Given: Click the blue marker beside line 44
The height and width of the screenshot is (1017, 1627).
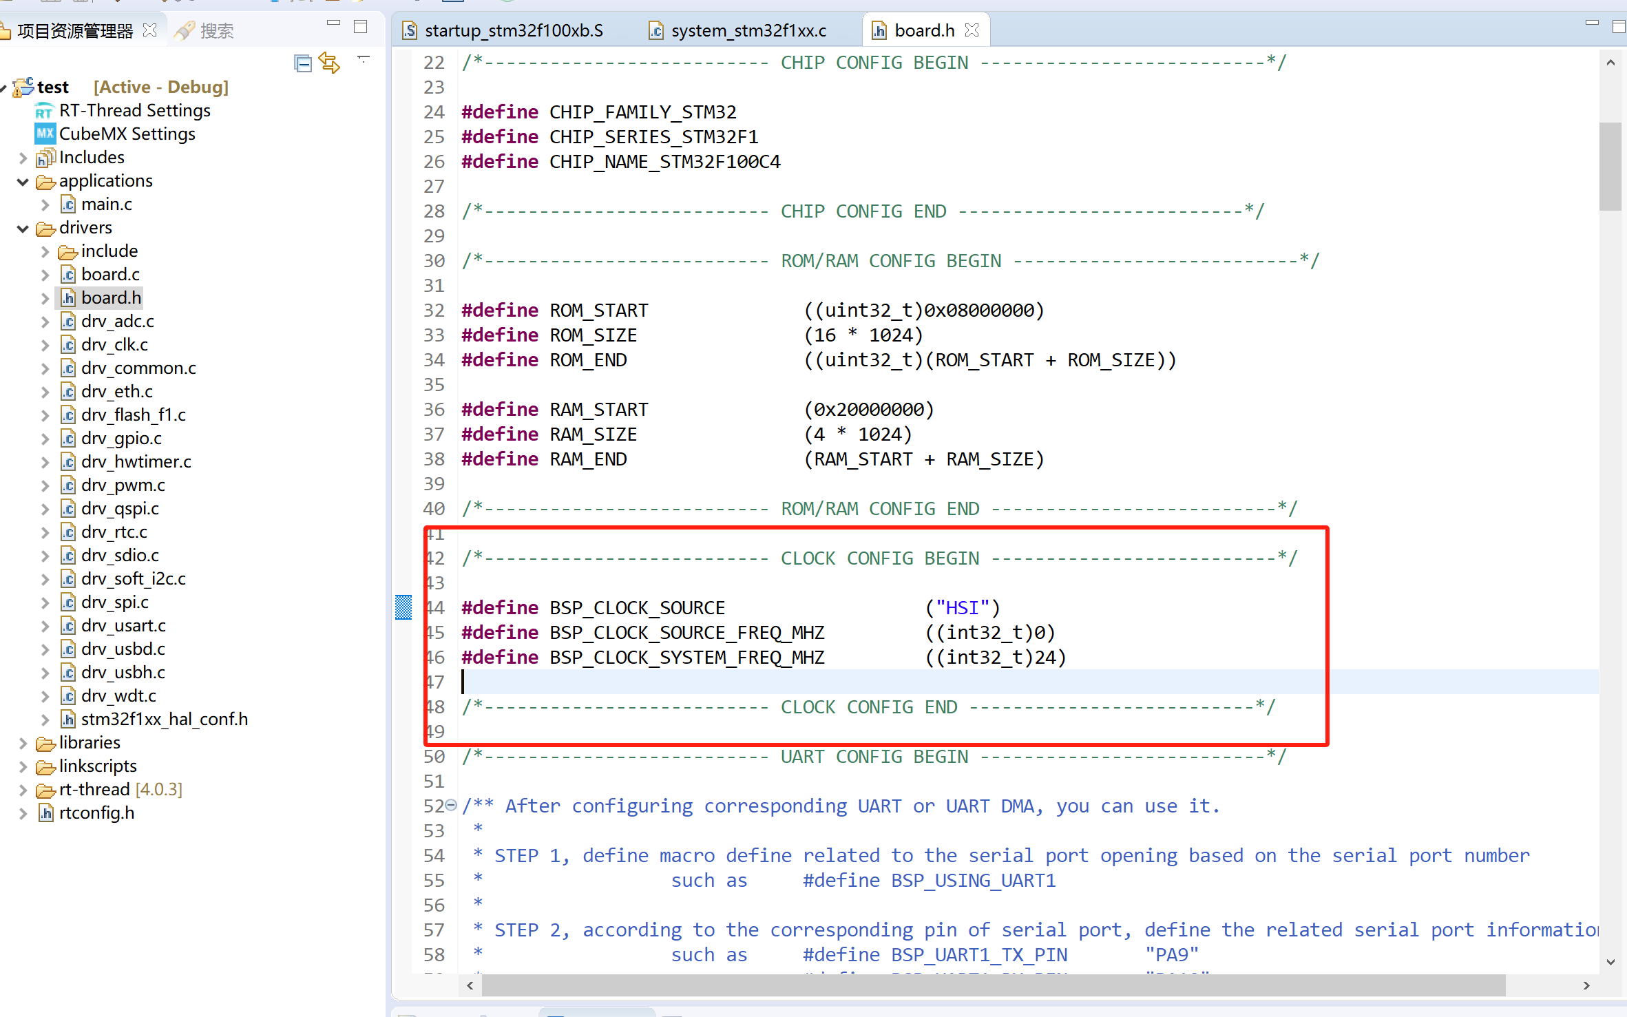Looking at the screenshot, I should 403,607.
